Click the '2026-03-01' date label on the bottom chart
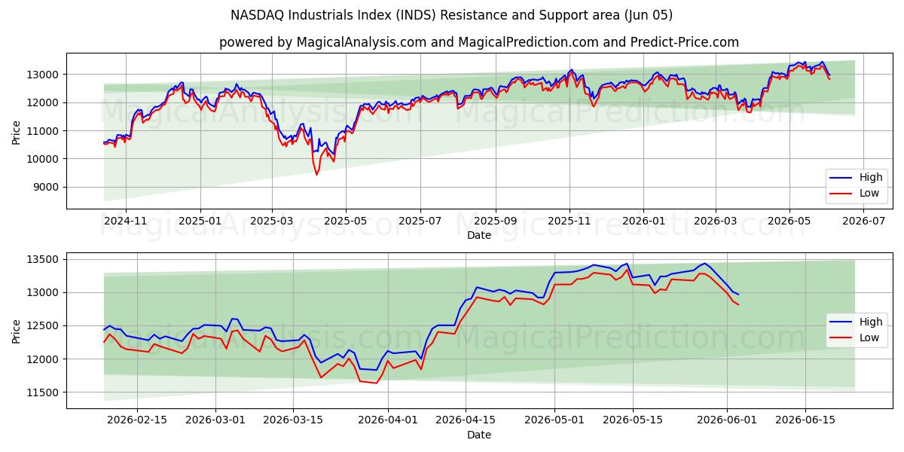Screen dimensions: 904x452 (x=216, y=421)
